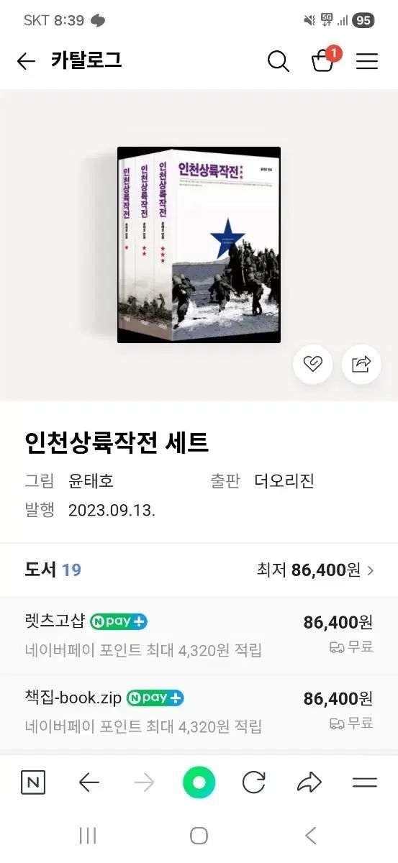Navigate back with the browser back arrow
The height and width of the screenshot is (863, 398).
point(89,782)
